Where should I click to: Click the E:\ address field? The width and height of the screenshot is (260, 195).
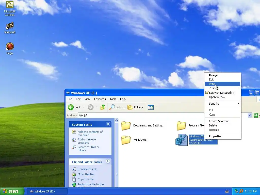162,116
